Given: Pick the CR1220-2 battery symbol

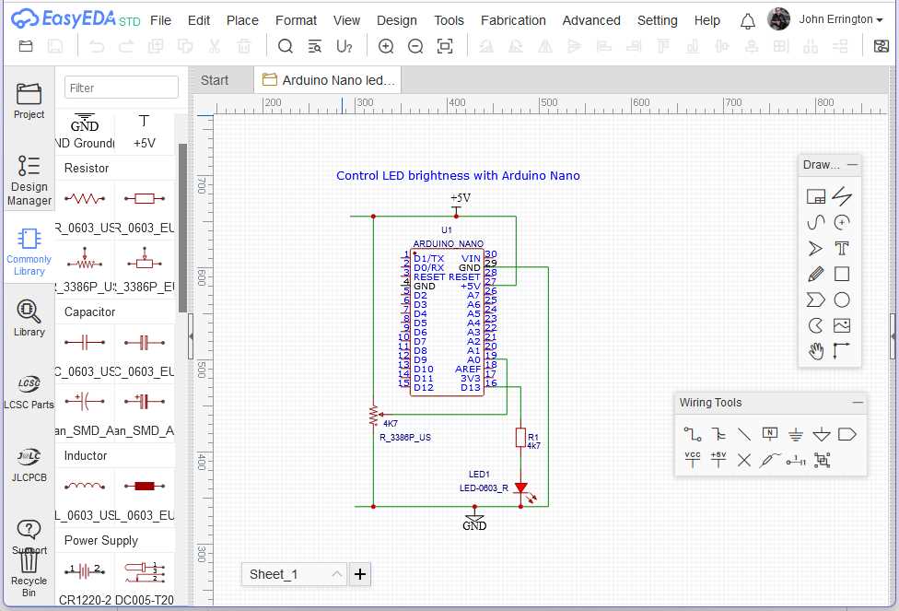Looking at the screenshot, I should pos(85,582).
